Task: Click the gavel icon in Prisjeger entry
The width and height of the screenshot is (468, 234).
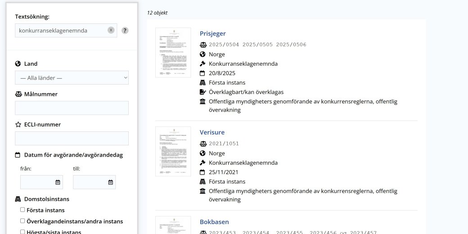Action: 202,63
